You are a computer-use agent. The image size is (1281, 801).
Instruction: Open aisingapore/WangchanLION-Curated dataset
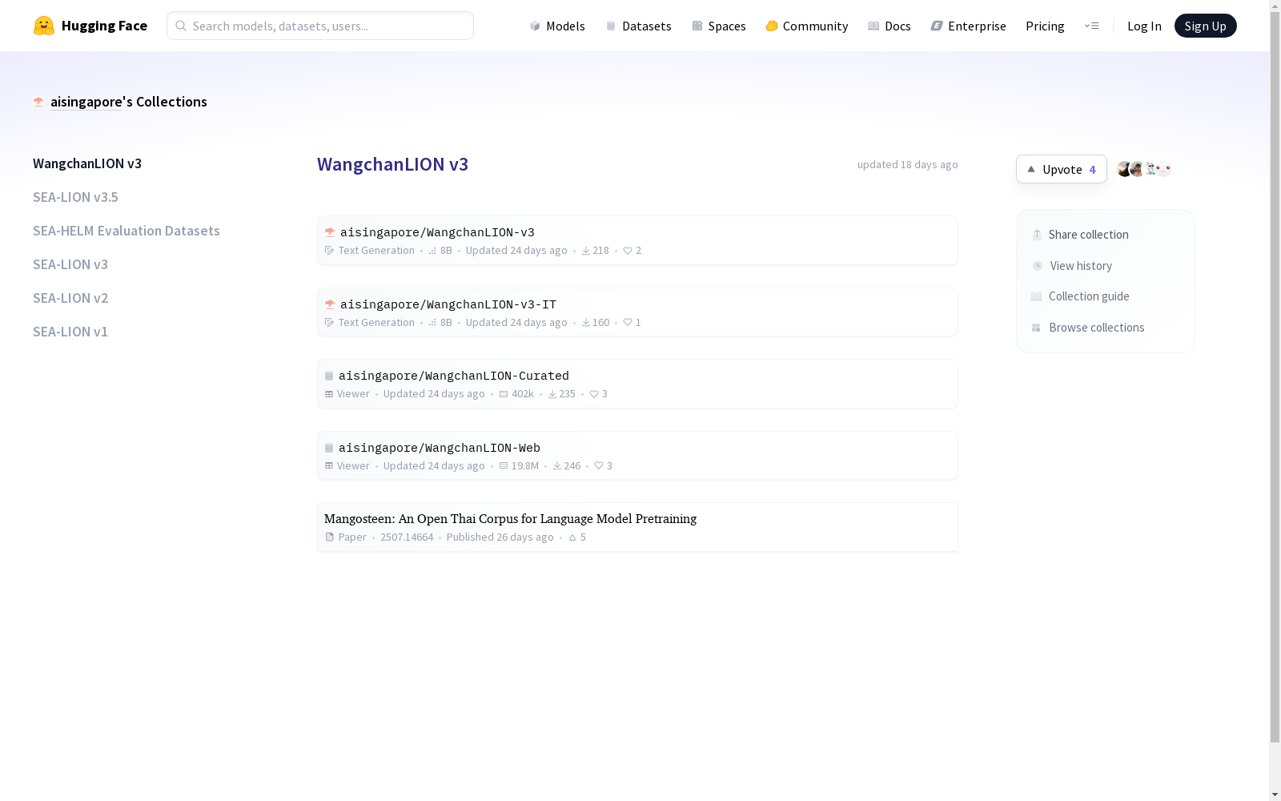click(x=454, y=376)
